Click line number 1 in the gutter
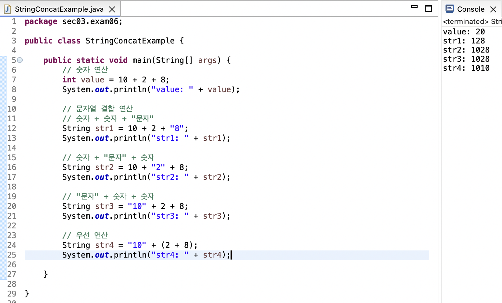Viewport: 502px width, 303px height. pyautogui.click(x=14, y=21)
